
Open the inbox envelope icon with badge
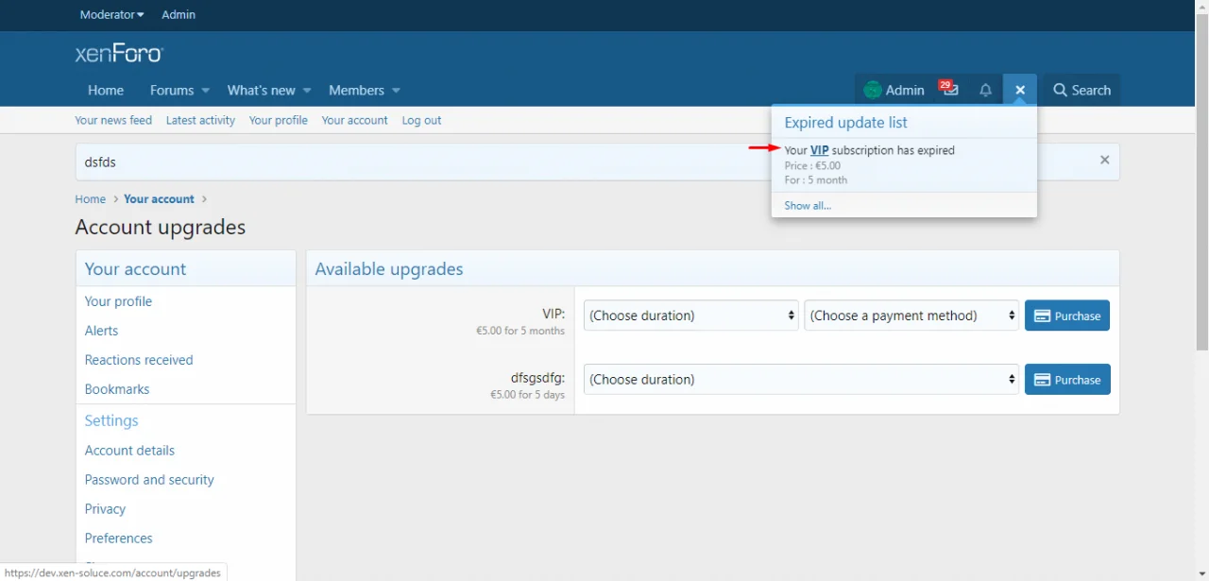(949, 90)
